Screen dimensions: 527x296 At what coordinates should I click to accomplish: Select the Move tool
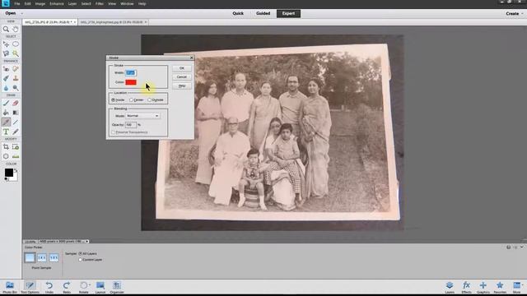pyautogui.click(x=6, y=44)
